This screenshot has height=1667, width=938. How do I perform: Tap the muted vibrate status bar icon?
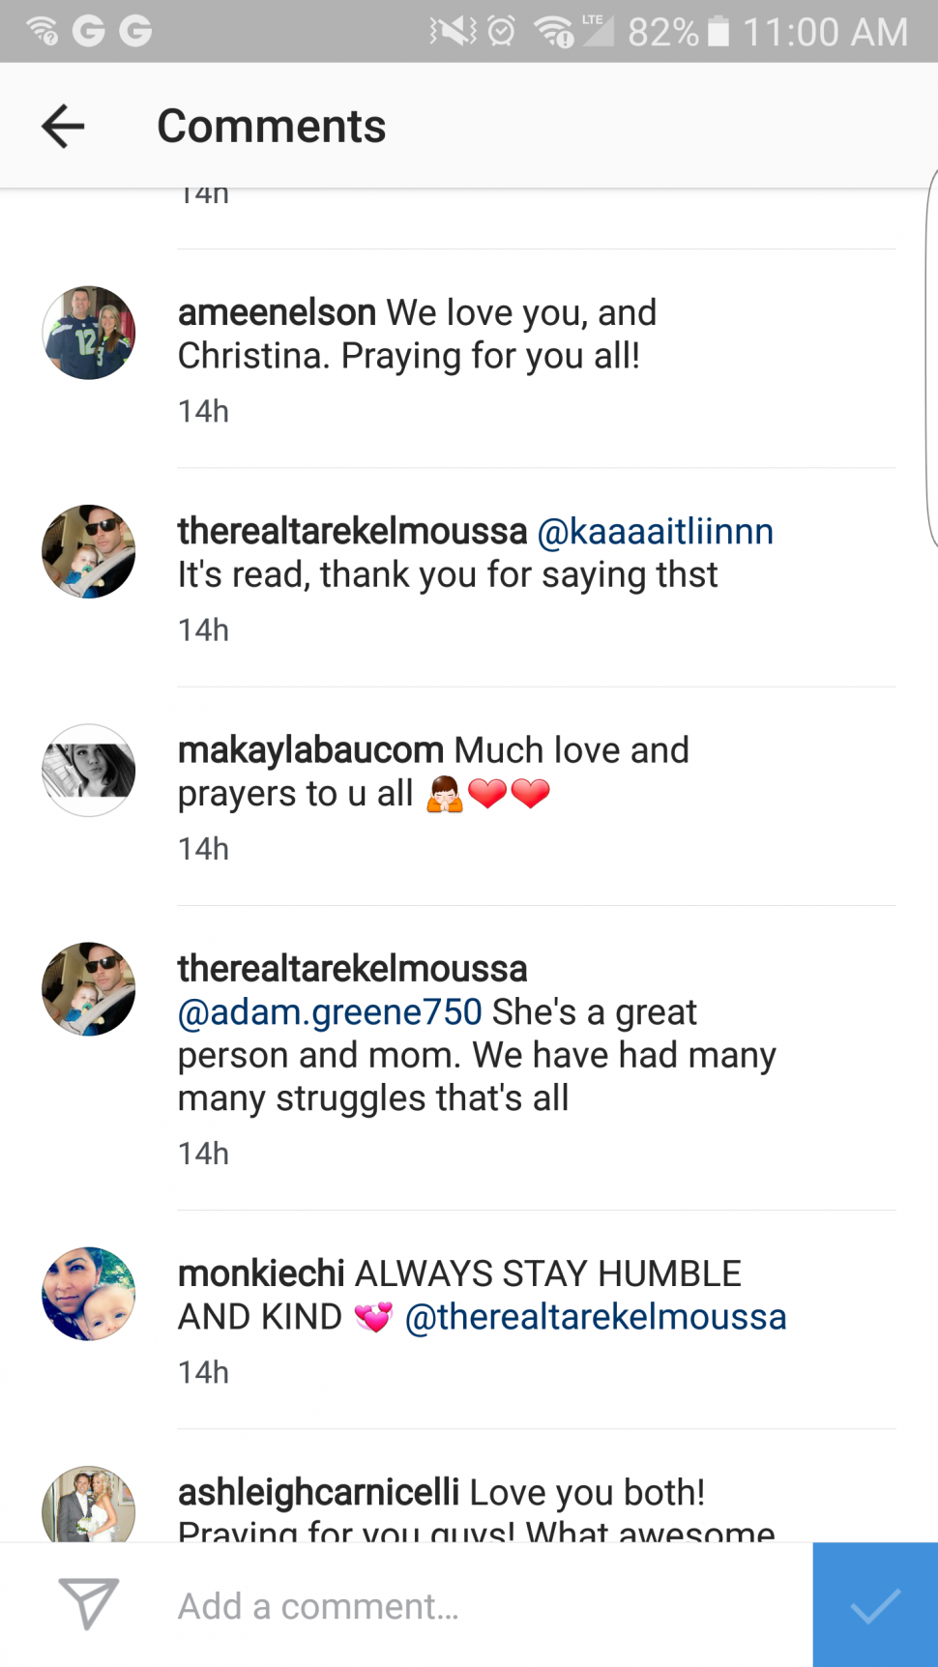point(453,31)
